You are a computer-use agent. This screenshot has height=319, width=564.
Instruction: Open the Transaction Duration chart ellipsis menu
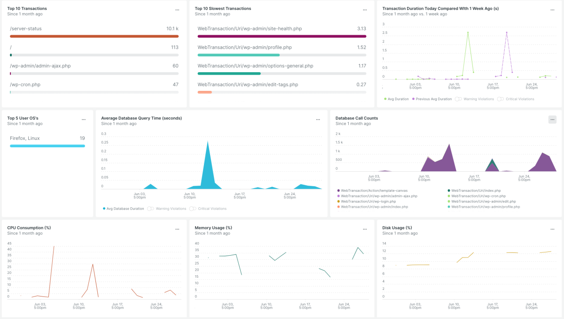click(x=552, y=10)
